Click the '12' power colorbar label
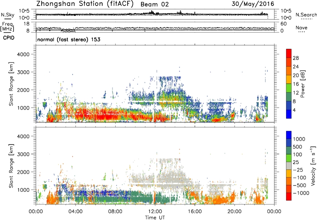 tap(296, 93)
